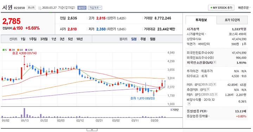Click the 실시간 real-time badge
The image size is (253, 132).
tap(82, 8)
